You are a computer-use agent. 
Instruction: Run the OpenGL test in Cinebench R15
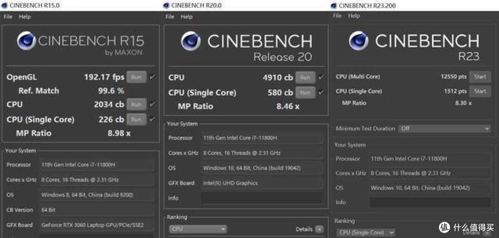pyautogui.click(x=136, y=77)
